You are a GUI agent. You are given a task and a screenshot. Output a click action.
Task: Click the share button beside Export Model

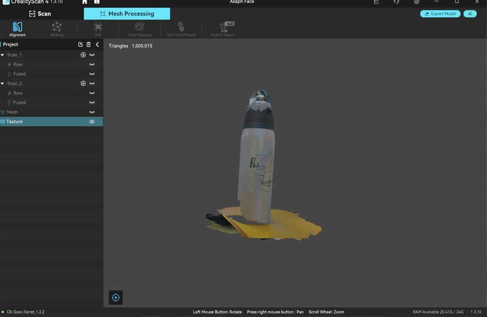click(470, 14)
